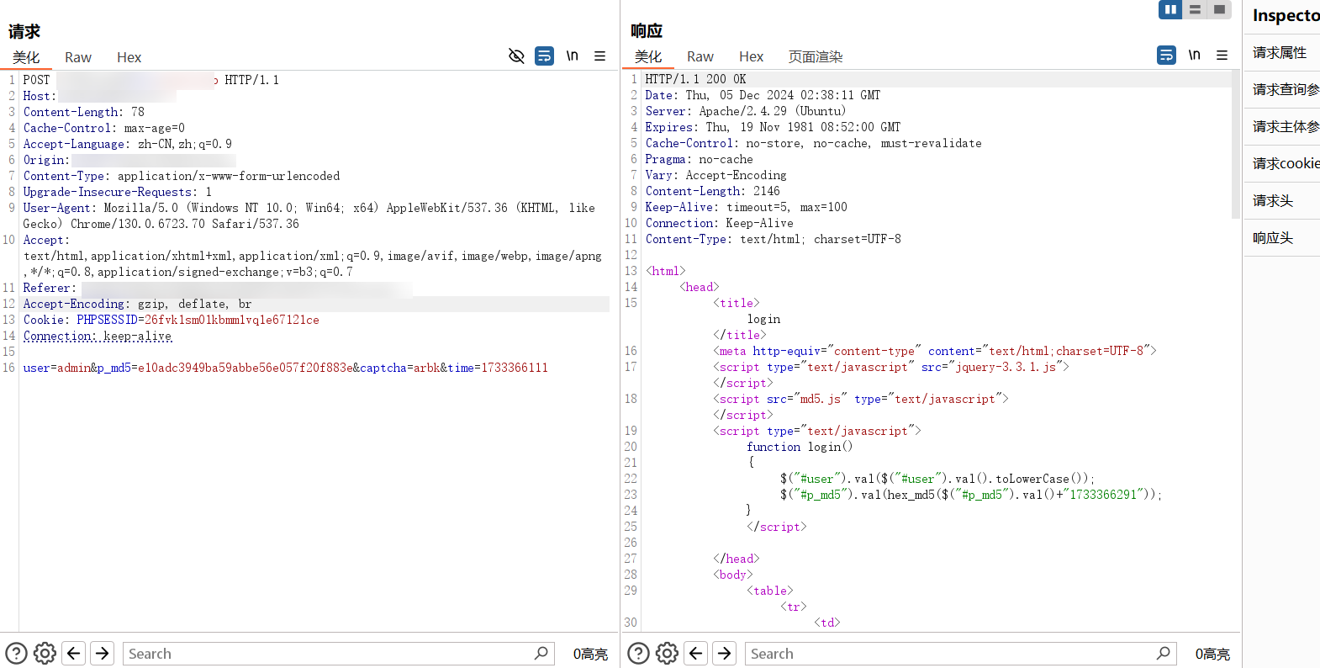
Task: Click the Content-Length: 2146 response header
Action: pyautogui.click(x=713, y=191)
